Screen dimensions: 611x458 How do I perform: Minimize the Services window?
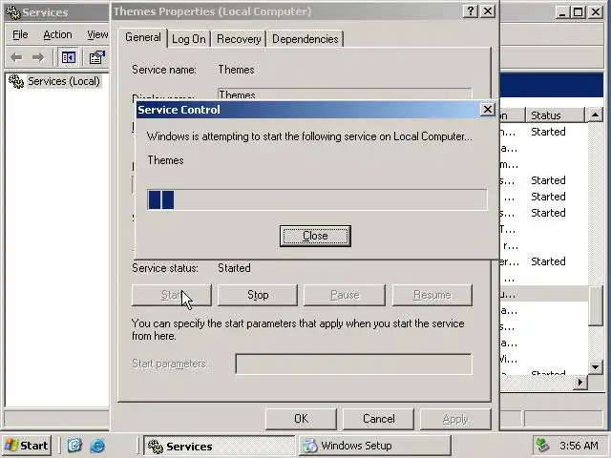tap(561, 12)
